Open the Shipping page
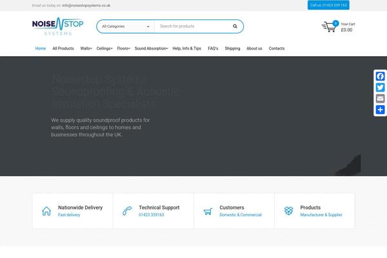The width and height of the screenshot is (387, 258). (232, 48)
